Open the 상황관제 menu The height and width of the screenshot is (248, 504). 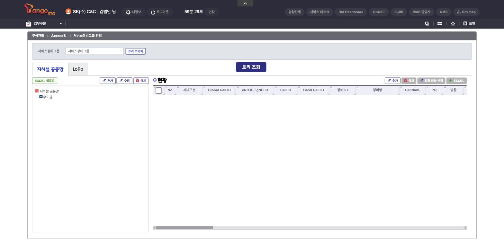coord(294,12)
